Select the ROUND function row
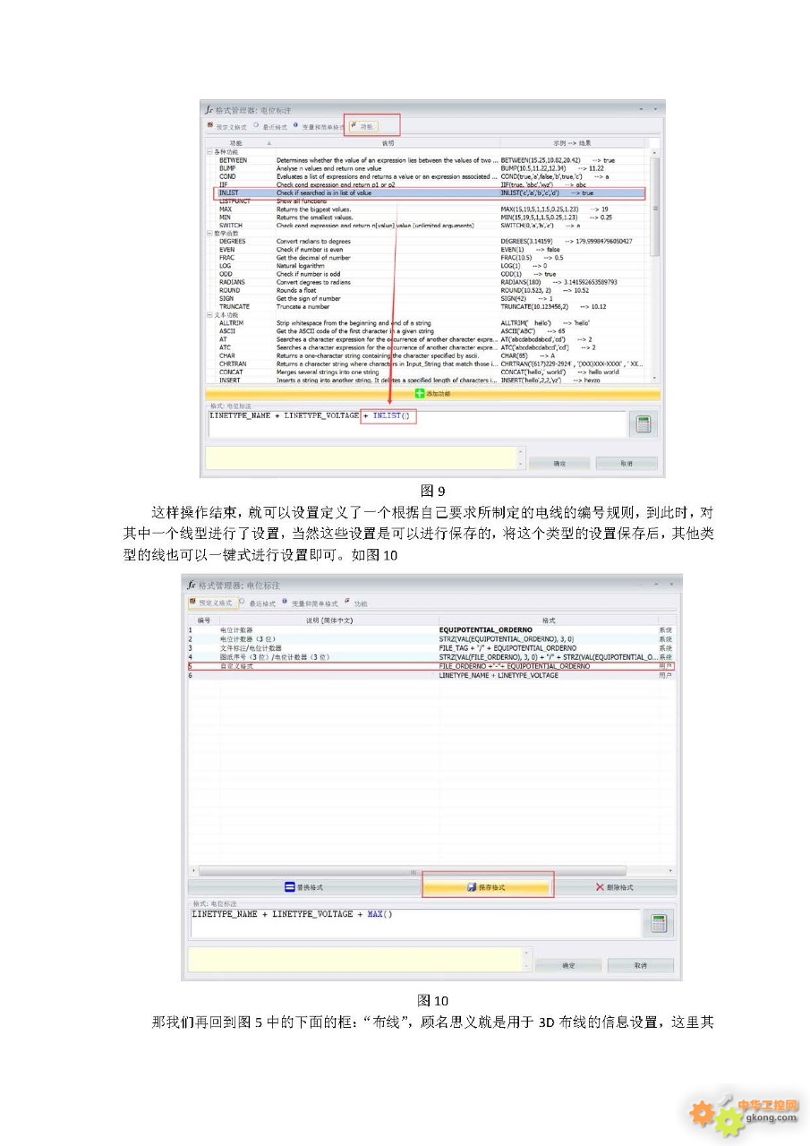The width and height of the screenshot is (810, 1146). 431,290
